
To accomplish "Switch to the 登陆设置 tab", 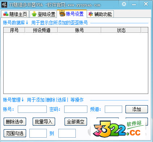I will [43, 14].
